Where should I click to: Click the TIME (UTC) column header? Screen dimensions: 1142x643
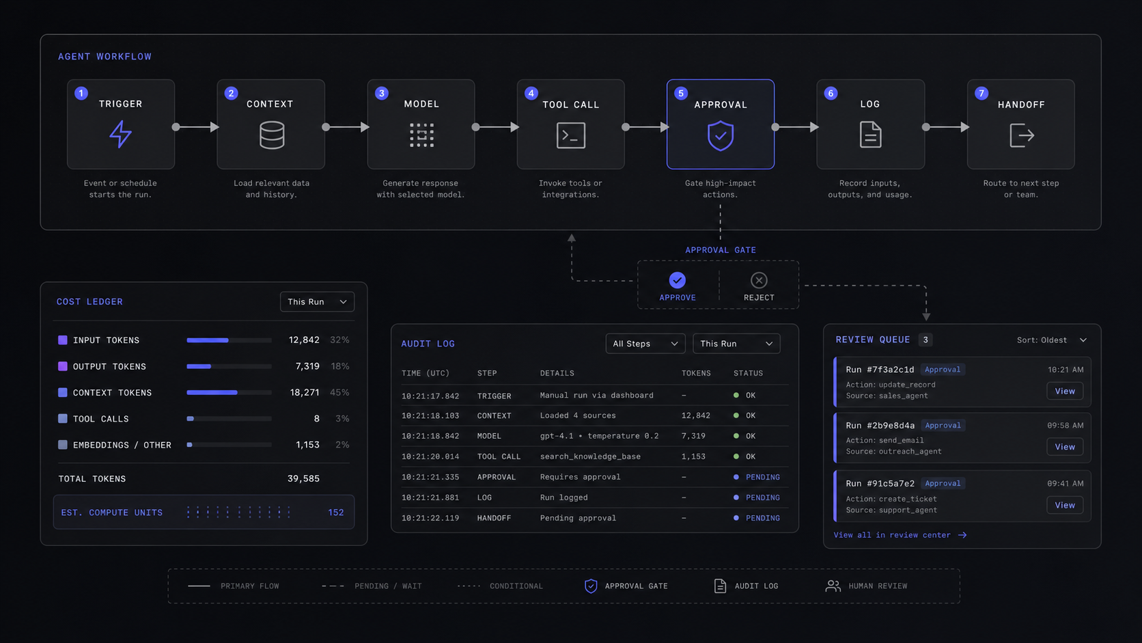(x=426, y=373)
